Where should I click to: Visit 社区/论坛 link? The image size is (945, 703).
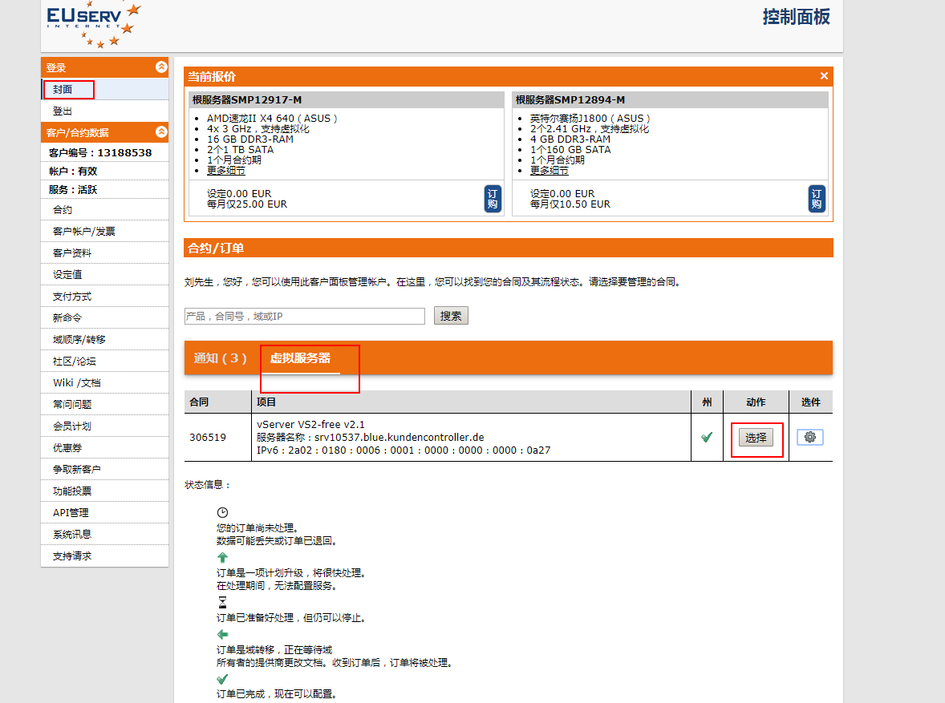[74, 362]
